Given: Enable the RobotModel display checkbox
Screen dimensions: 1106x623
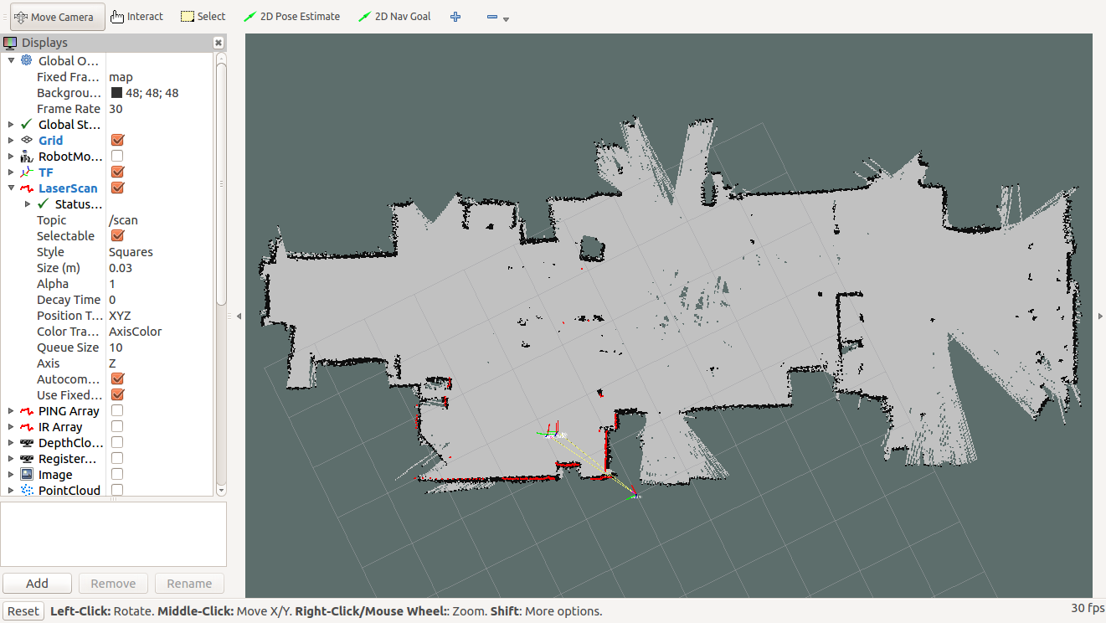Looking at the screenshot, I should 117,157.
